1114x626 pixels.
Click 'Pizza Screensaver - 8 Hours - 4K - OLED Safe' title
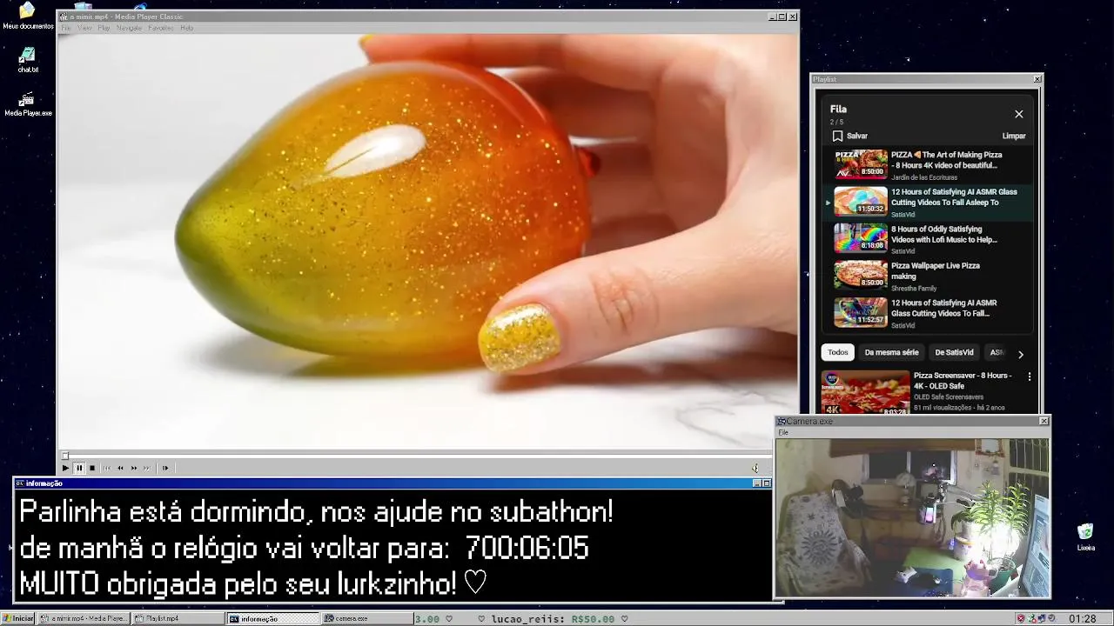coord(963,381)
